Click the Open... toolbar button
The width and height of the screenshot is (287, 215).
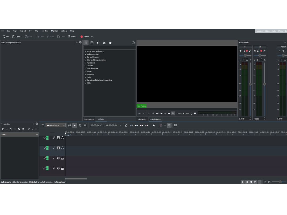pos(17,37)
